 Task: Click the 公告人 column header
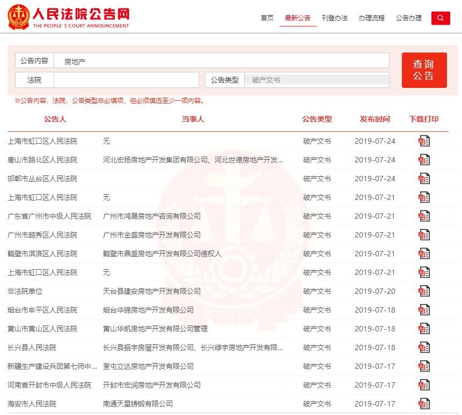point(56,119)
